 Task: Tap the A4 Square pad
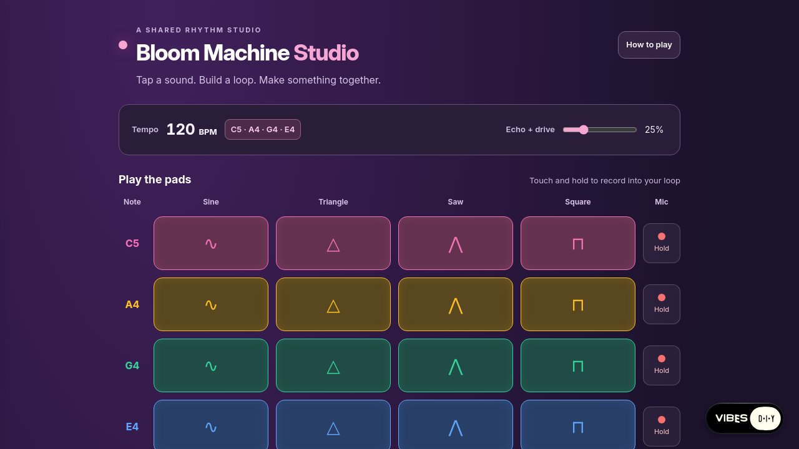pos(578,304)
